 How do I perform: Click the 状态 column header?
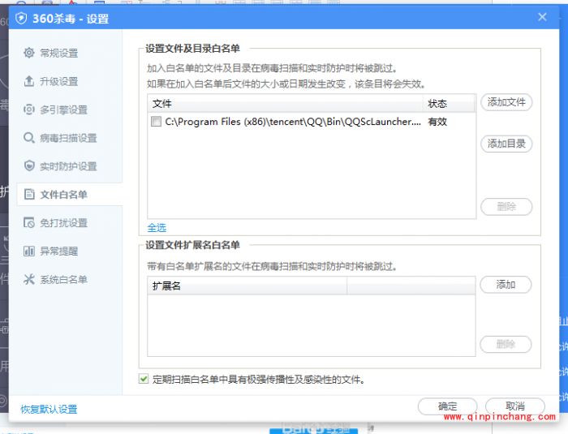coord(438,104)
